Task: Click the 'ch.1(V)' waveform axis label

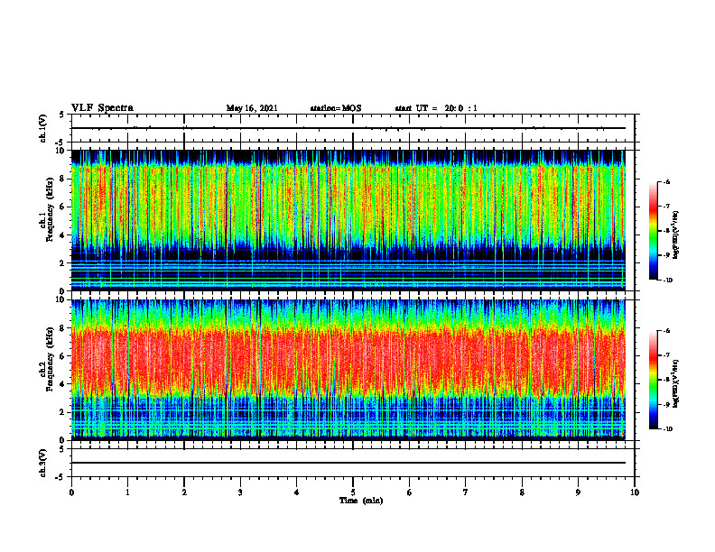Action: coord(42,128)
